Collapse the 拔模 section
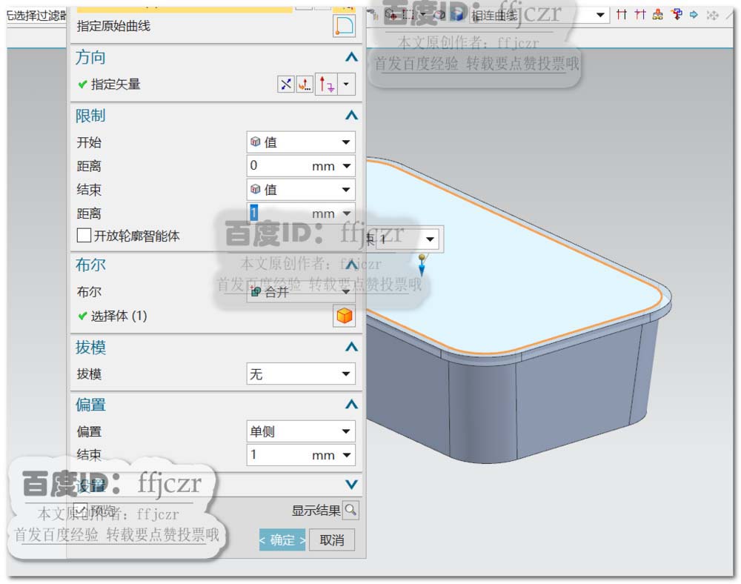The width and height of the screenshot is (741, 584). point(351,348)
